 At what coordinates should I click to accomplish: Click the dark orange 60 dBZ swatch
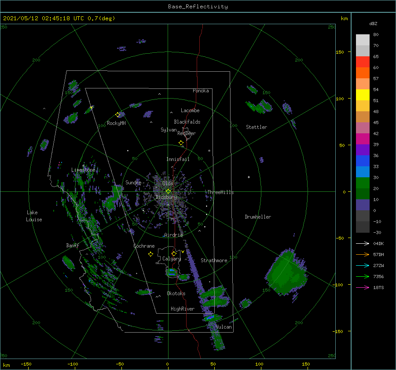coord(363,73)
